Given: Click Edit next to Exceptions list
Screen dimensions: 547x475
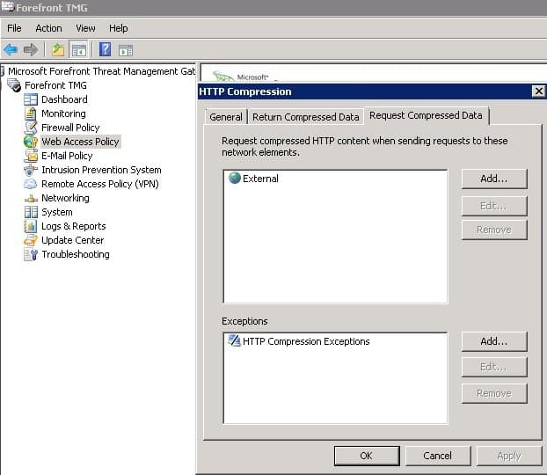Looking at the screenshot, I should coord(494,367).
